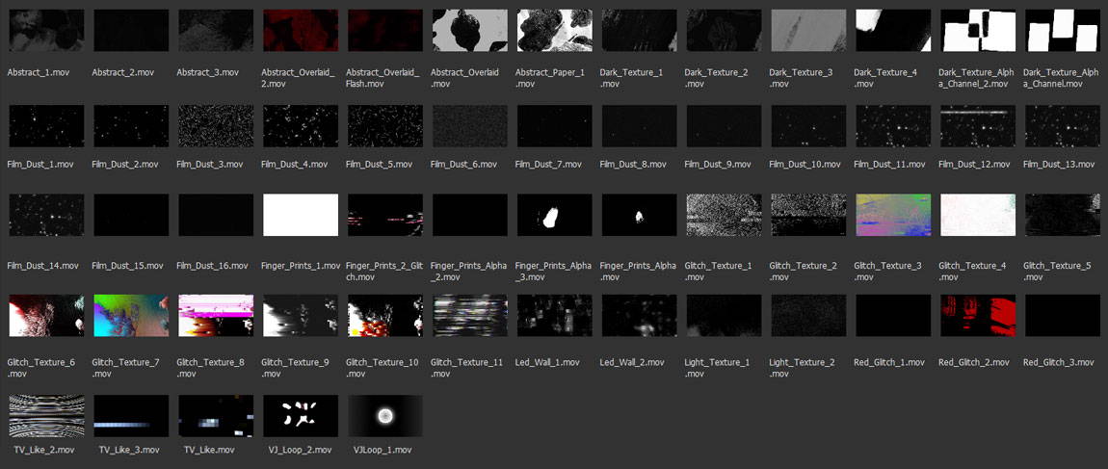
Task: Select the Film_Dust_14.mov thumbnail
Action: point(46,215)
